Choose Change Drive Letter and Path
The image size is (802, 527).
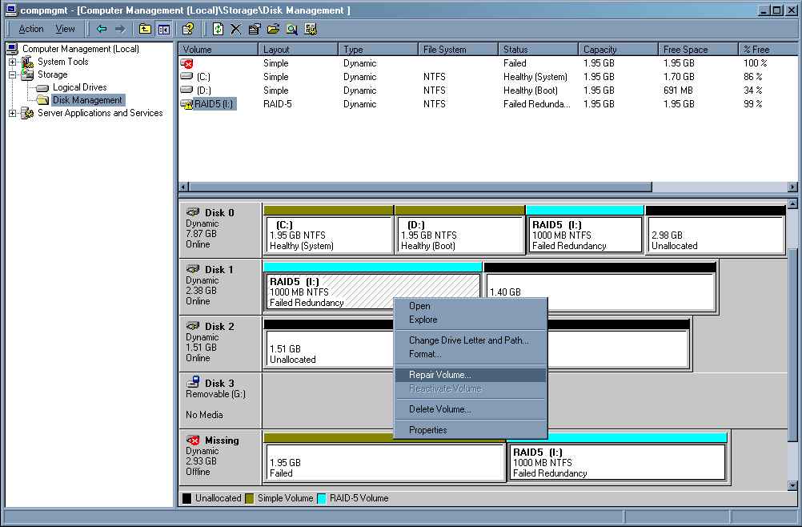[470, 340]
